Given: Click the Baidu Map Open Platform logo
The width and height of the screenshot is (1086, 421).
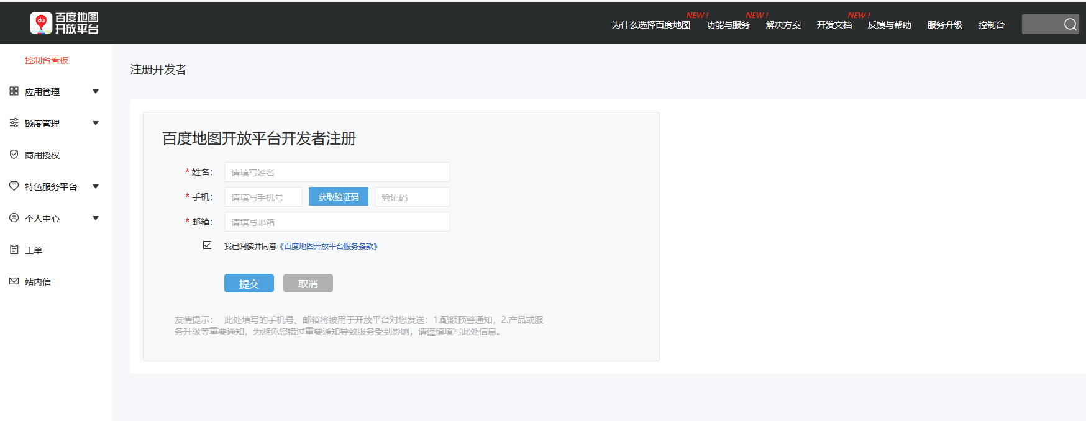Looking at the screenshot, I should coord(65,24).
